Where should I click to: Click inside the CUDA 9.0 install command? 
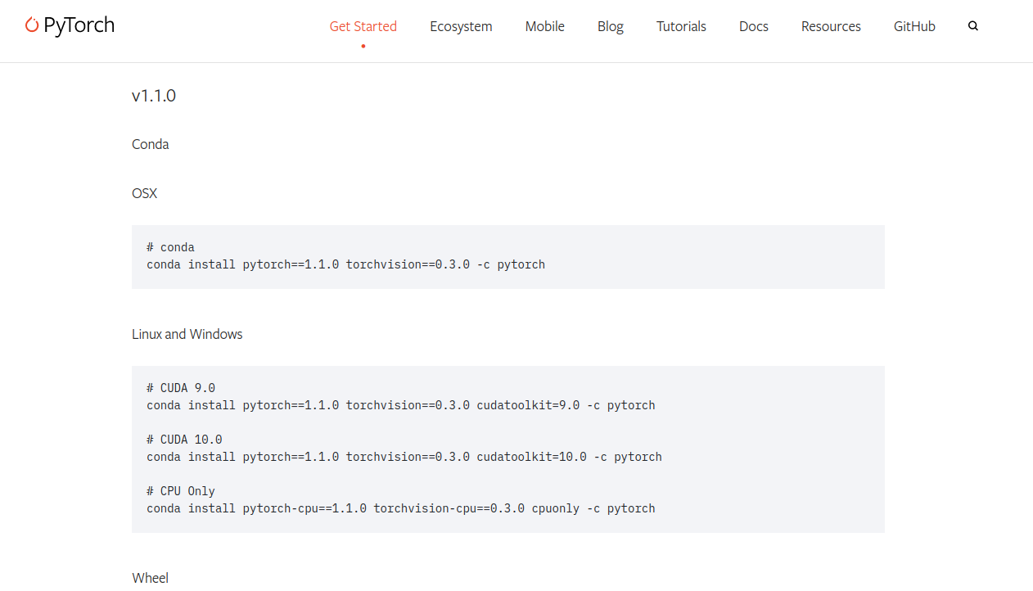click(x=400, y=404)
